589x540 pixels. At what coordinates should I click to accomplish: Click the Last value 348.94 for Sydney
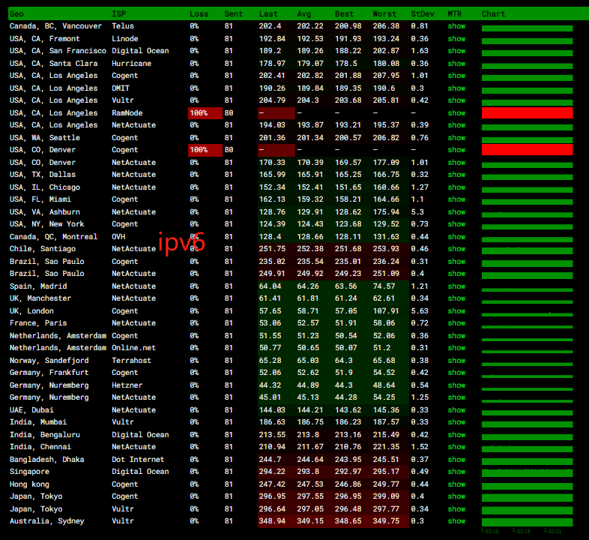(x=272, y=521)
